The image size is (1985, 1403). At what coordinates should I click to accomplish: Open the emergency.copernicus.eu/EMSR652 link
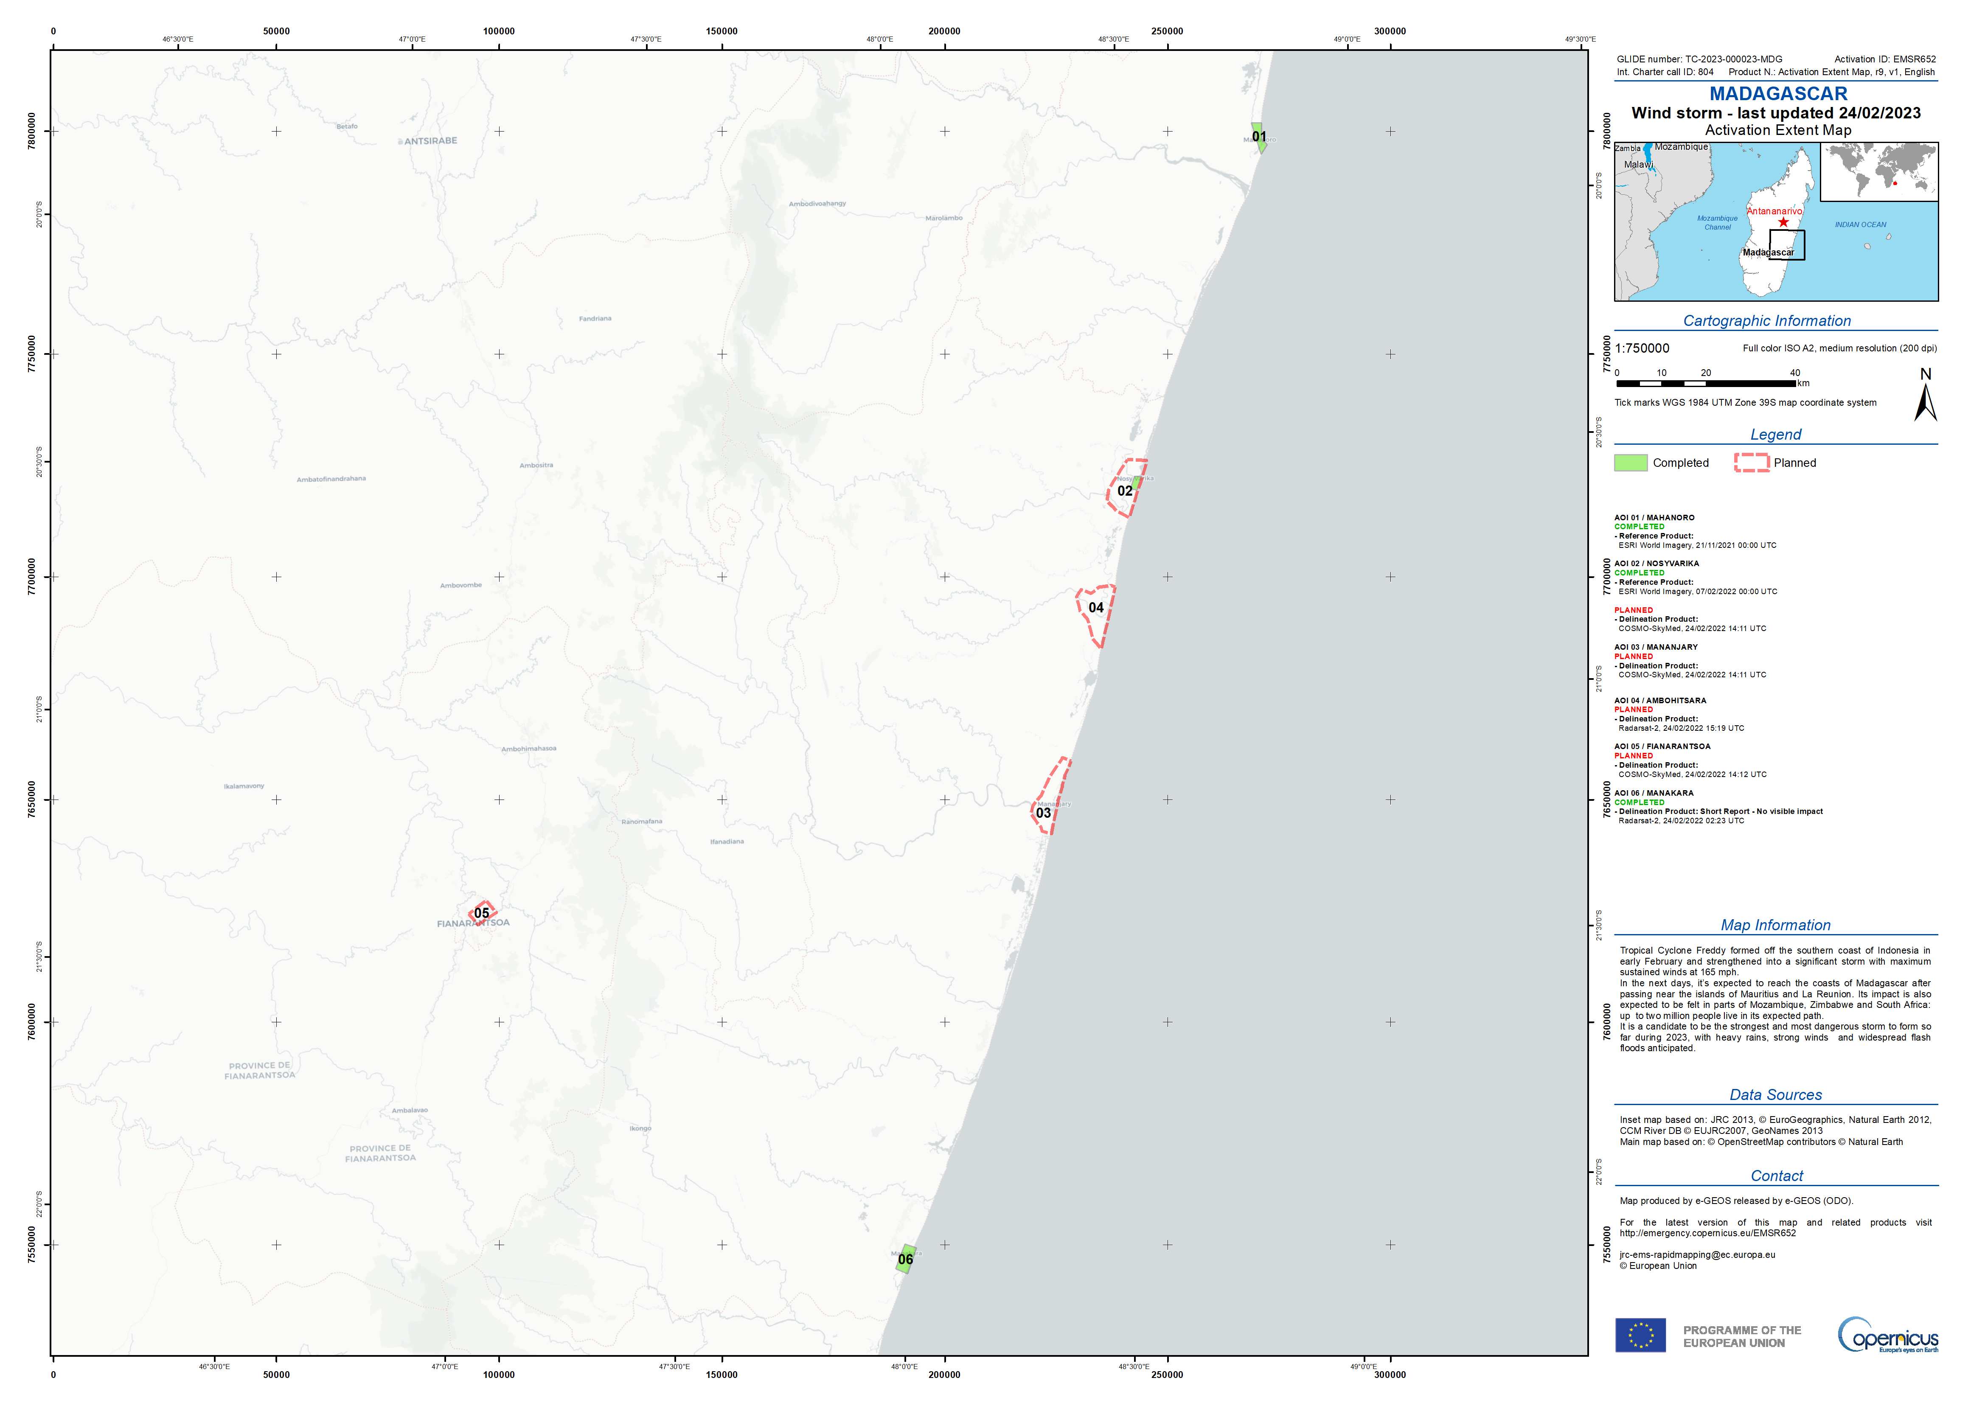coord(1707,1233)
